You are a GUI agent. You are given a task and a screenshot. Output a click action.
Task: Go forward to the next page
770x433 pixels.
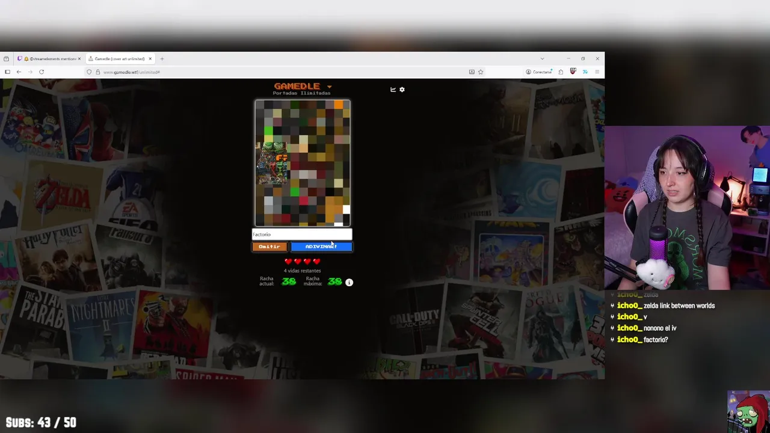point(30,72)
